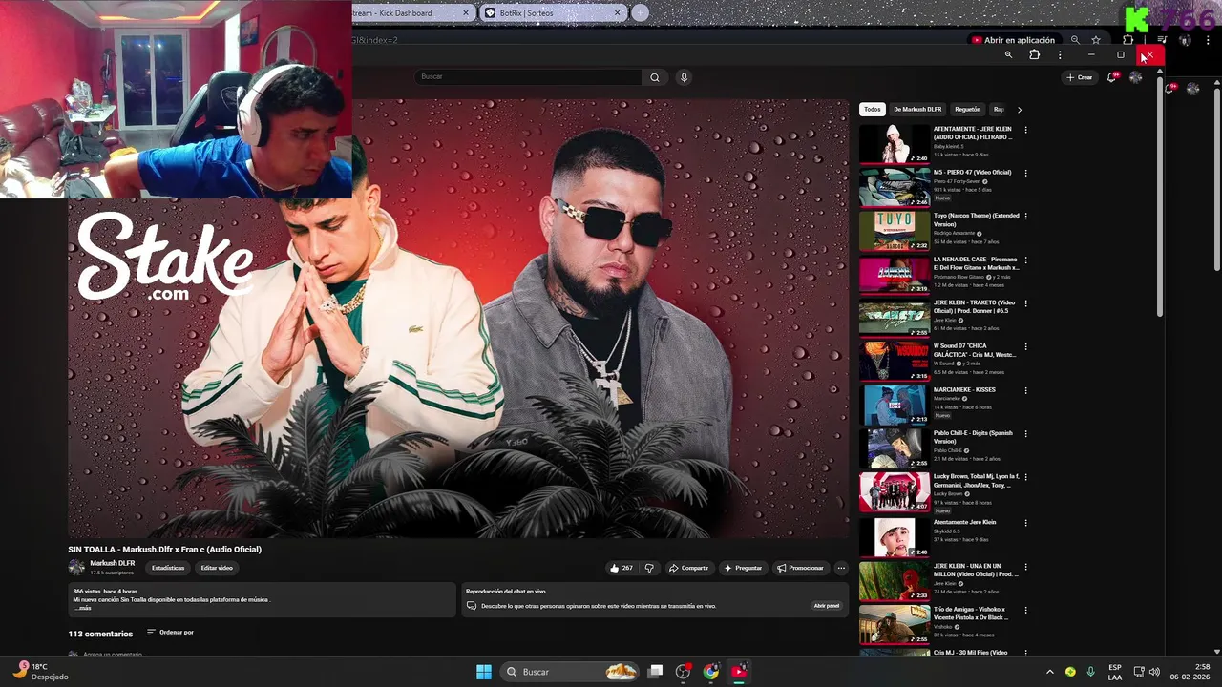
Task: Dislike the SIN TOALLA video
Action: coord(649,568)
